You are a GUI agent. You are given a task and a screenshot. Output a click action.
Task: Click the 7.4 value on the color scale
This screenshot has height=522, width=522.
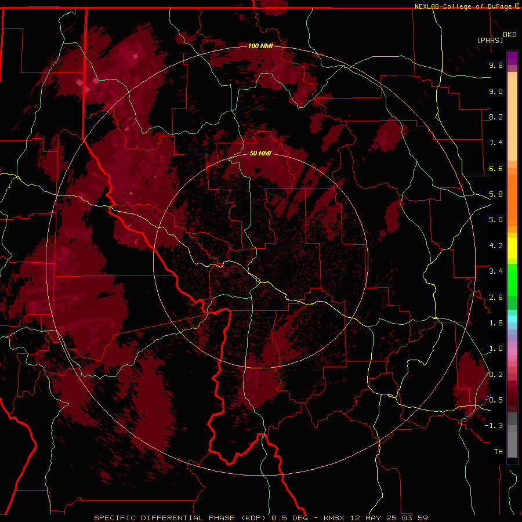tap(496, 143)
